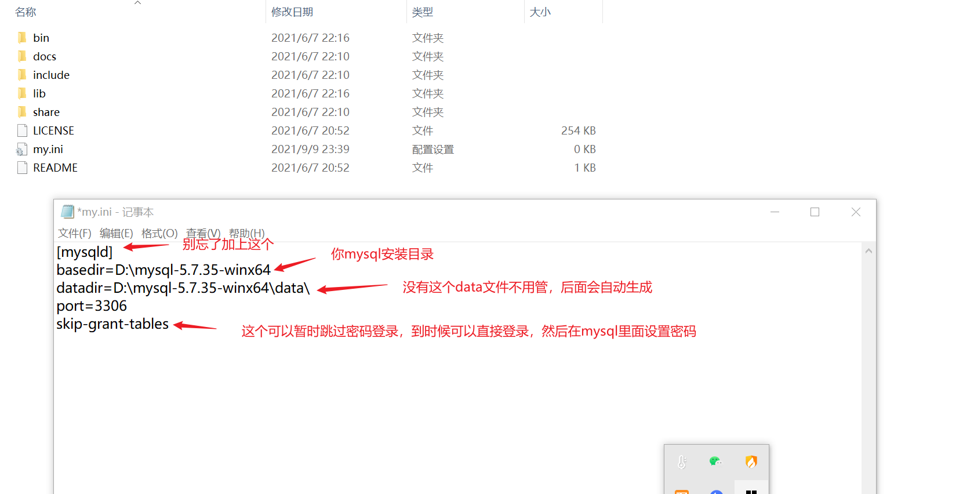Select the LICENSE file icon
Viewport: 974px width, 494px height.
[x=22, y=130]
